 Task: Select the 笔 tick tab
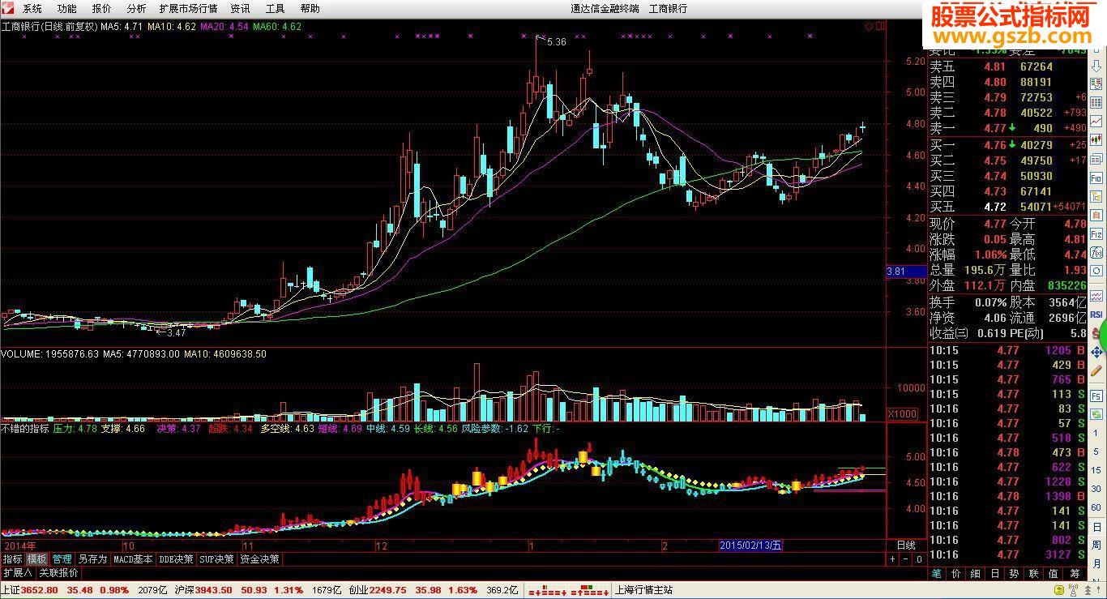click(x=936, y=573)
